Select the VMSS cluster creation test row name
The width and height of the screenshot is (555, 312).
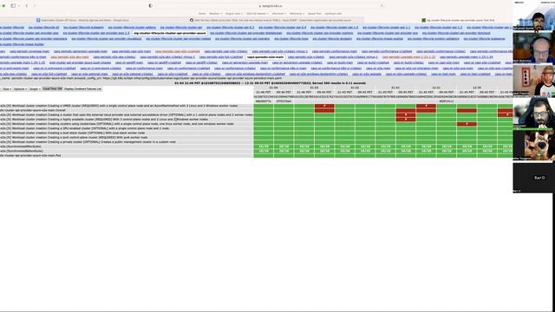pos(119,106)
